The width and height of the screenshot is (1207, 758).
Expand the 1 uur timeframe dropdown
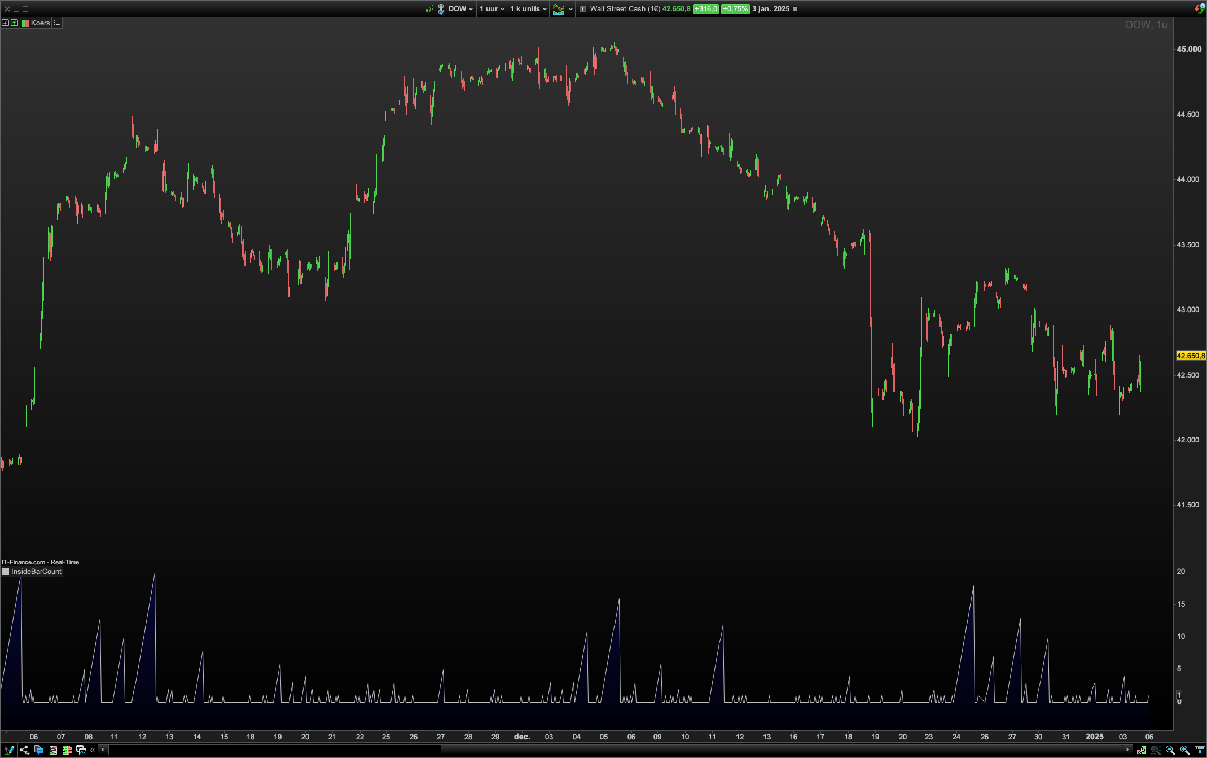491,9
